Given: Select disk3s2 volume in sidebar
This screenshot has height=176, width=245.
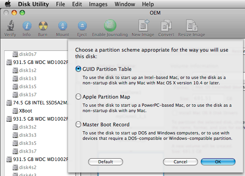Looking at the screenshot, I should tap(25, 127).
